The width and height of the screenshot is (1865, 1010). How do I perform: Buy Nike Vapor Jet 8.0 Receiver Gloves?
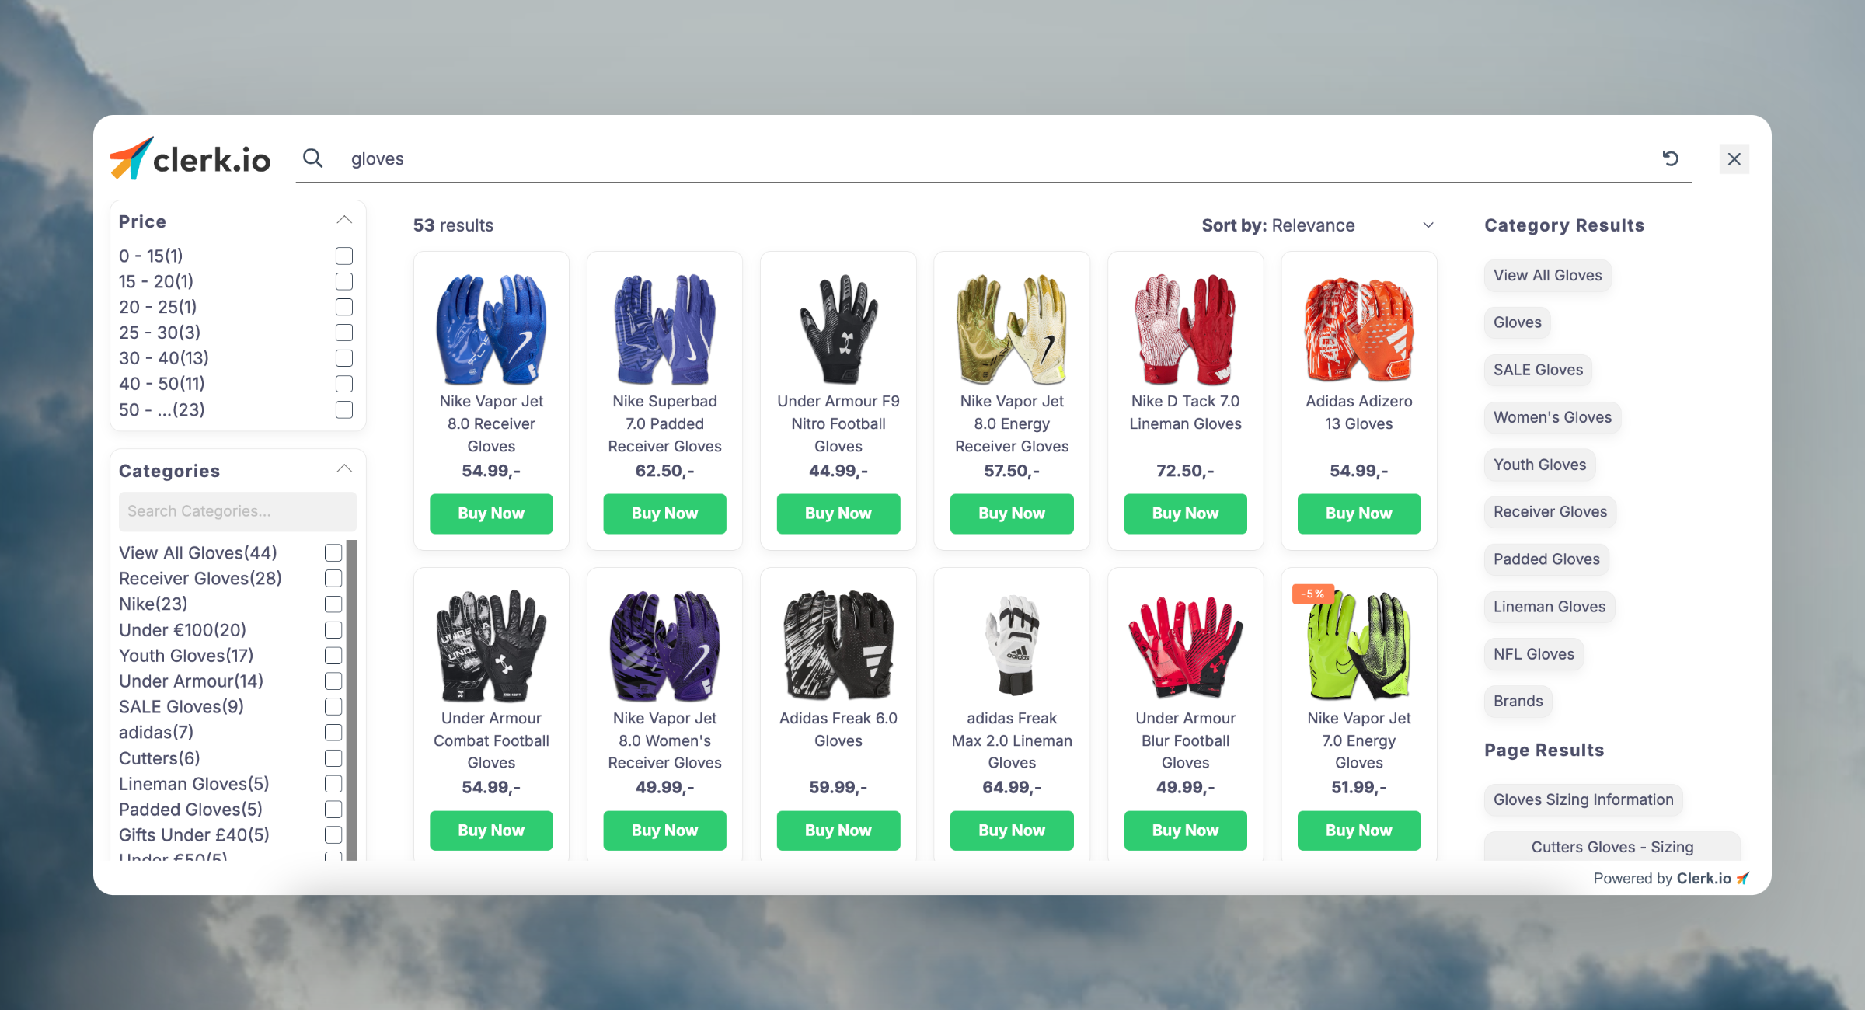click(490, 511)
